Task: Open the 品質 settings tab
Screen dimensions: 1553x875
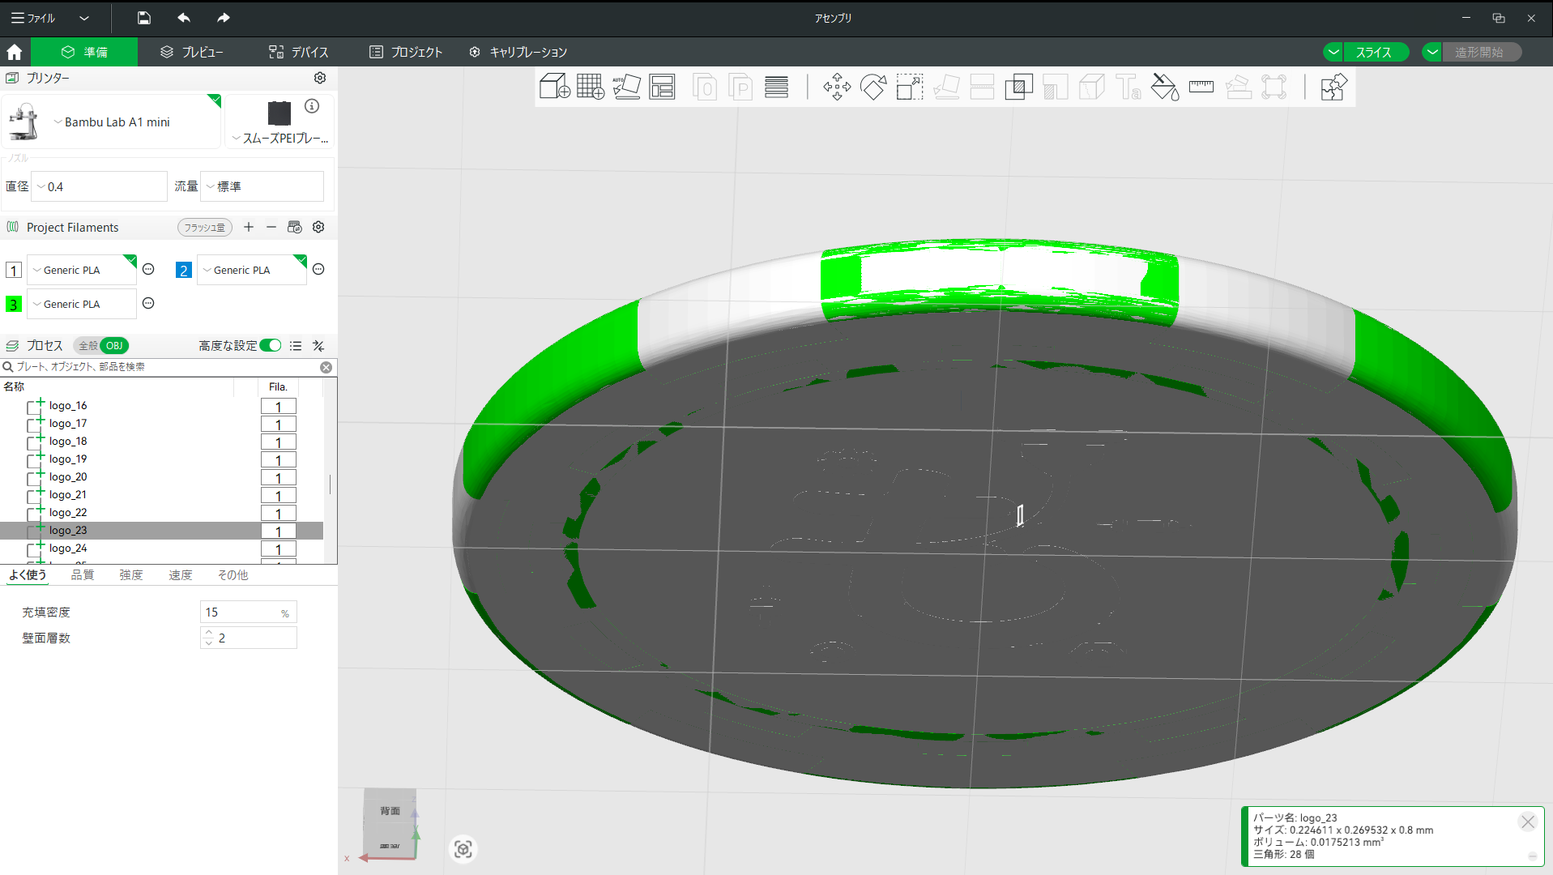Action: [x=83, y=575]
